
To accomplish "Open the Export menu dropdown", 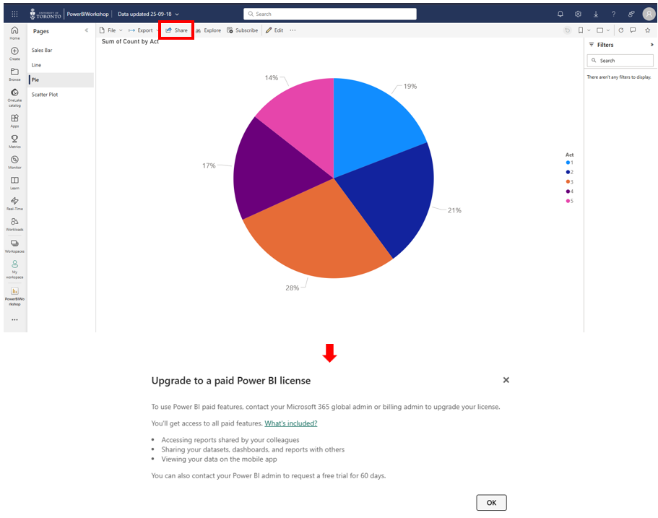I will tap(143, 30).
